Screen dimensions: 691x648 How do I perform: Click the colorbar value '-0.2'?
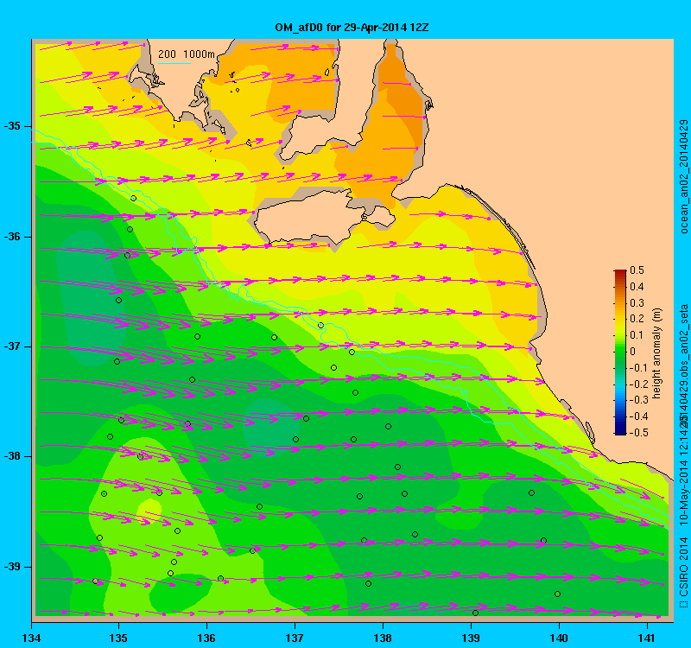638,384
